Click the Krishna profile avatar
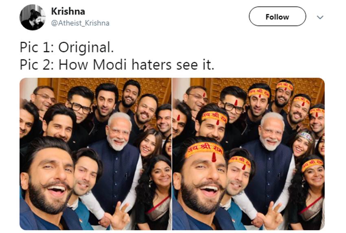Image resolution: width=346 pixels, height=233 pixels. (x=33, y=17)
